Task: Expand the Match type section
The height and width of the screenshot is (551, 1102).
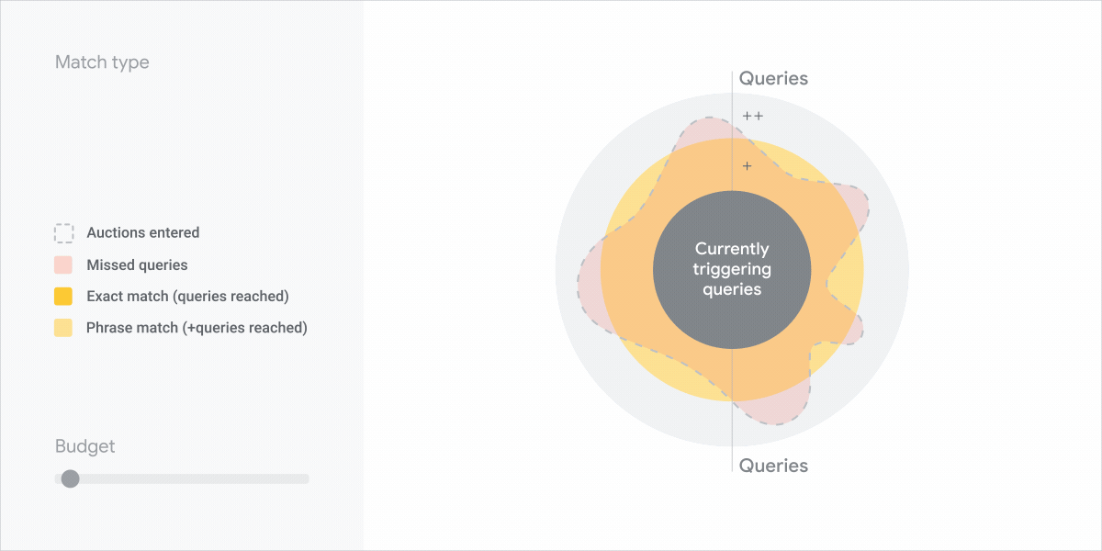Action: [102, 62]
